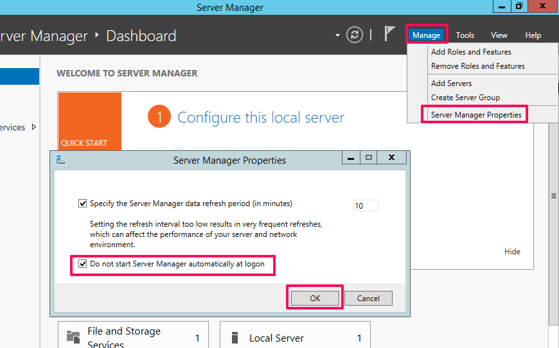Viewport: 559px width, 348px height.
Task: Click Configure this local server link
Action: (x=261, y=117)
